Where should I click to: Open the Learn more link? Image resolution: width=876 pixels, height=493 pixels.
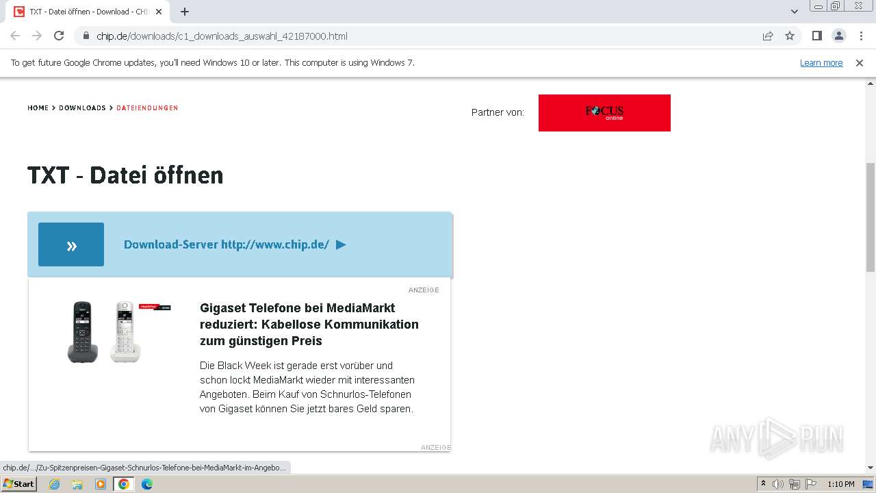(821, 62)
